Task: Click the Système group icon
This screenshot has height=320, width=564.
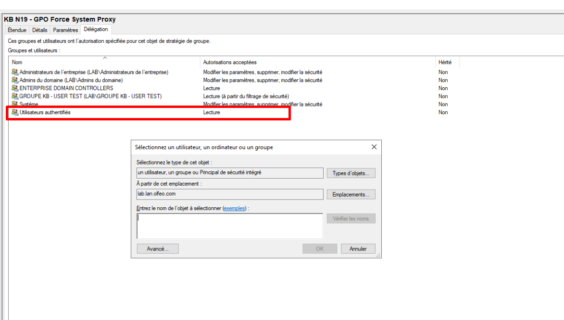Action: (x=15, y=104)
